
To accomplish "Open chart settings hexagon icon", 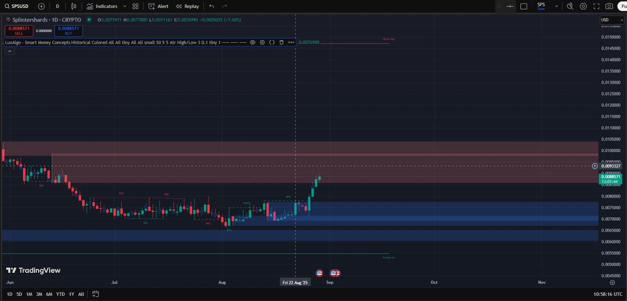I will point(583,6).
